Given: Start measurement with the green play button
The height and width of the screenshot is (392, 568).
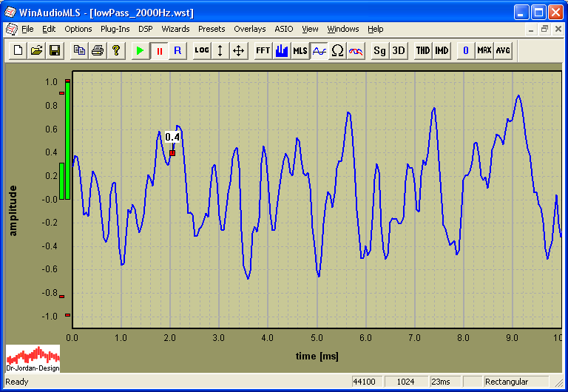Looking at the screenshot, I should [140, 50].
